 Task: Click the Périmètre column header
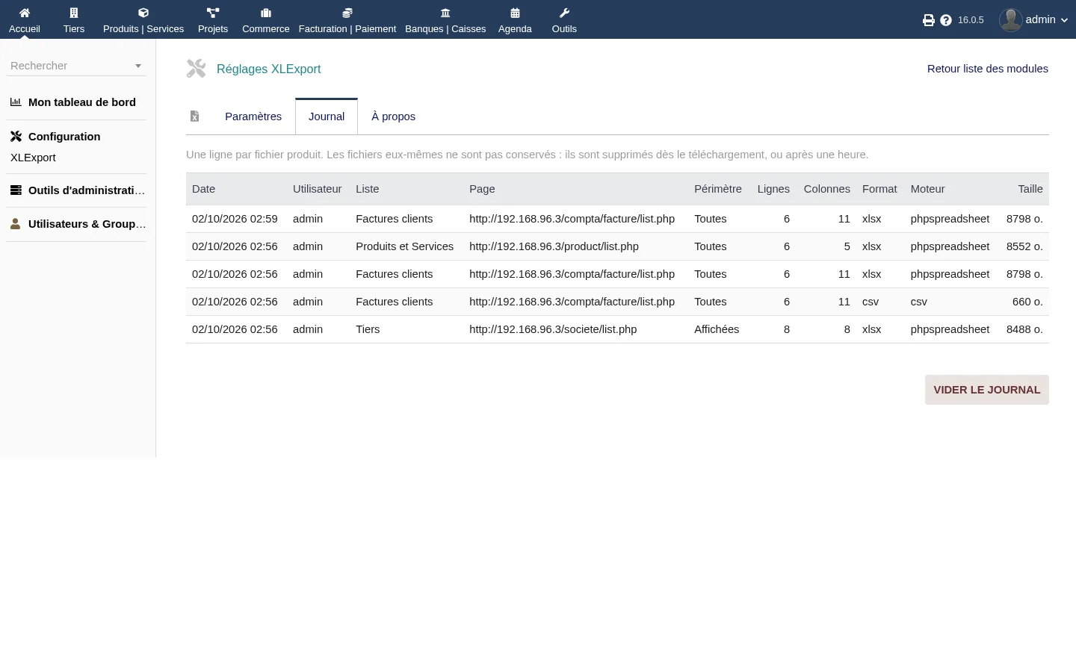pyautogui.click(x=718, y=189)
